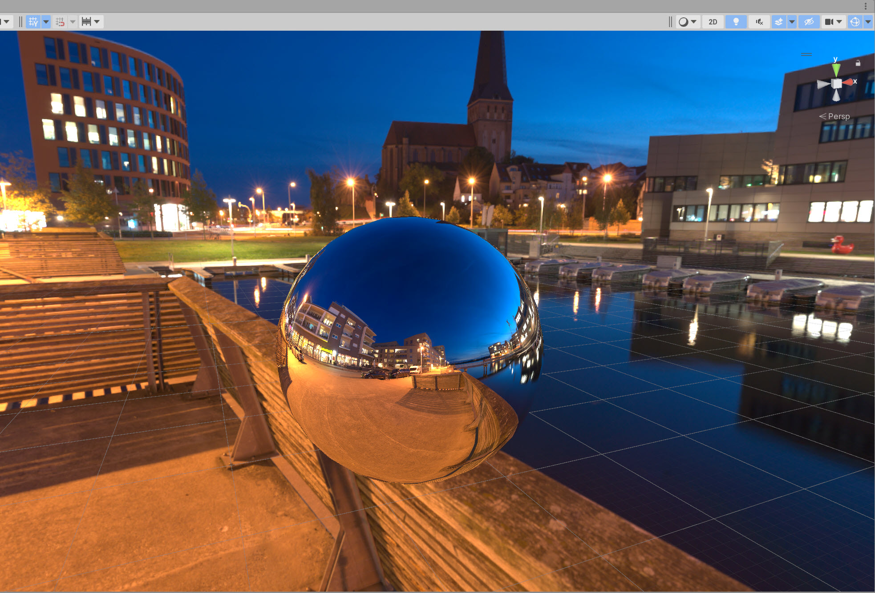This screenshot has height=593, width=875.
Task: Expand the gizmos options dropdown arrow
Action: point(868,22)
